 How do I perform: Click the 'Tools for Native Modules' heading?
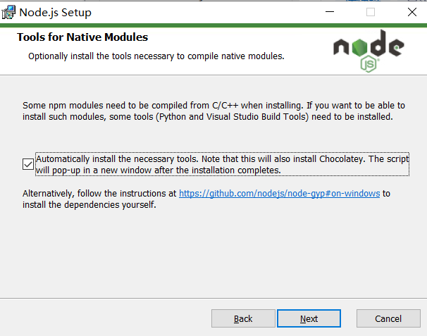(82, 37)
